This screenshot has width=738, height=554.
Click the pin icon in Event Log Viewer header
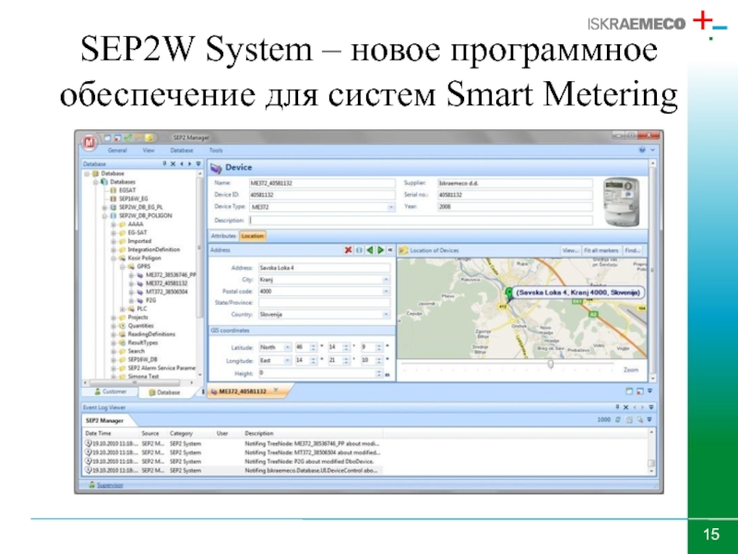click(x=617, y=407)
